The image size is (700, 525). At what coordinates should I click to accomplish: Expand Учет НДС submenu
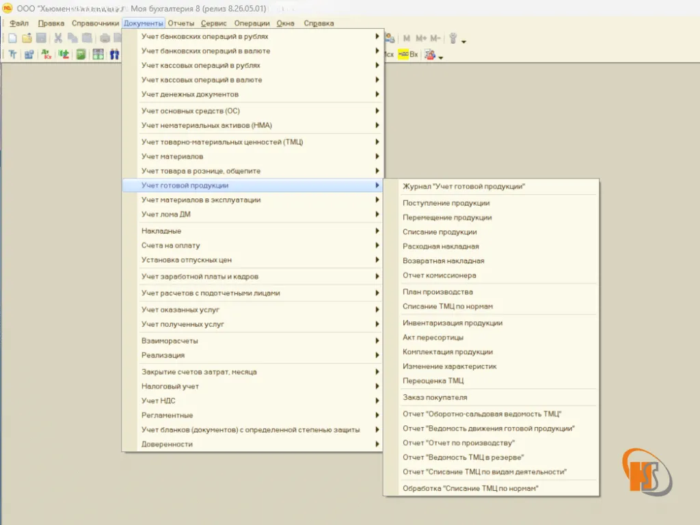[x=253, y=401]
